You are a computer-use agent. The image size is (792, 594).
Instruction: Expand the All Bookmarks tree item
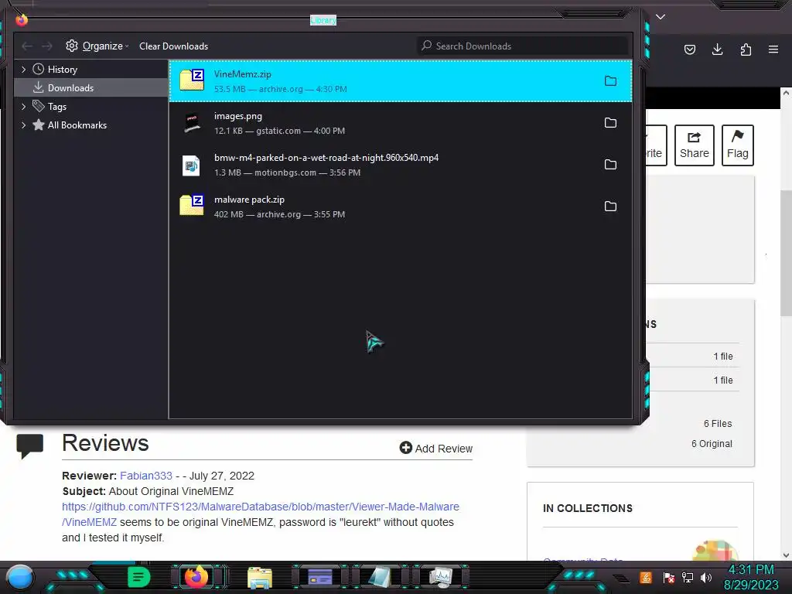click(x=23, y=125)
